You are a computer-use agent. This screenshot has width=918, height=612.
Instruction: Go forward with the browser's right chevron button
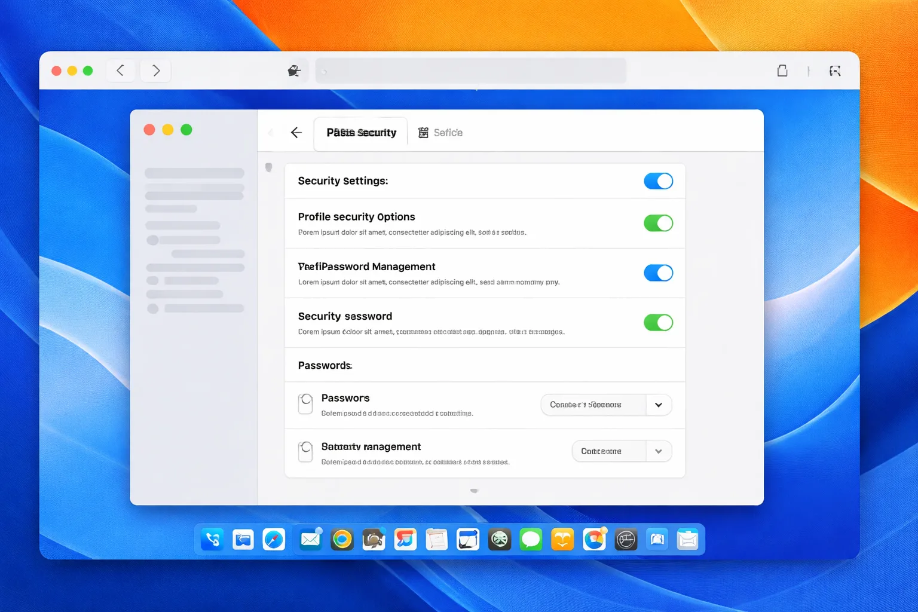[155, 71]
